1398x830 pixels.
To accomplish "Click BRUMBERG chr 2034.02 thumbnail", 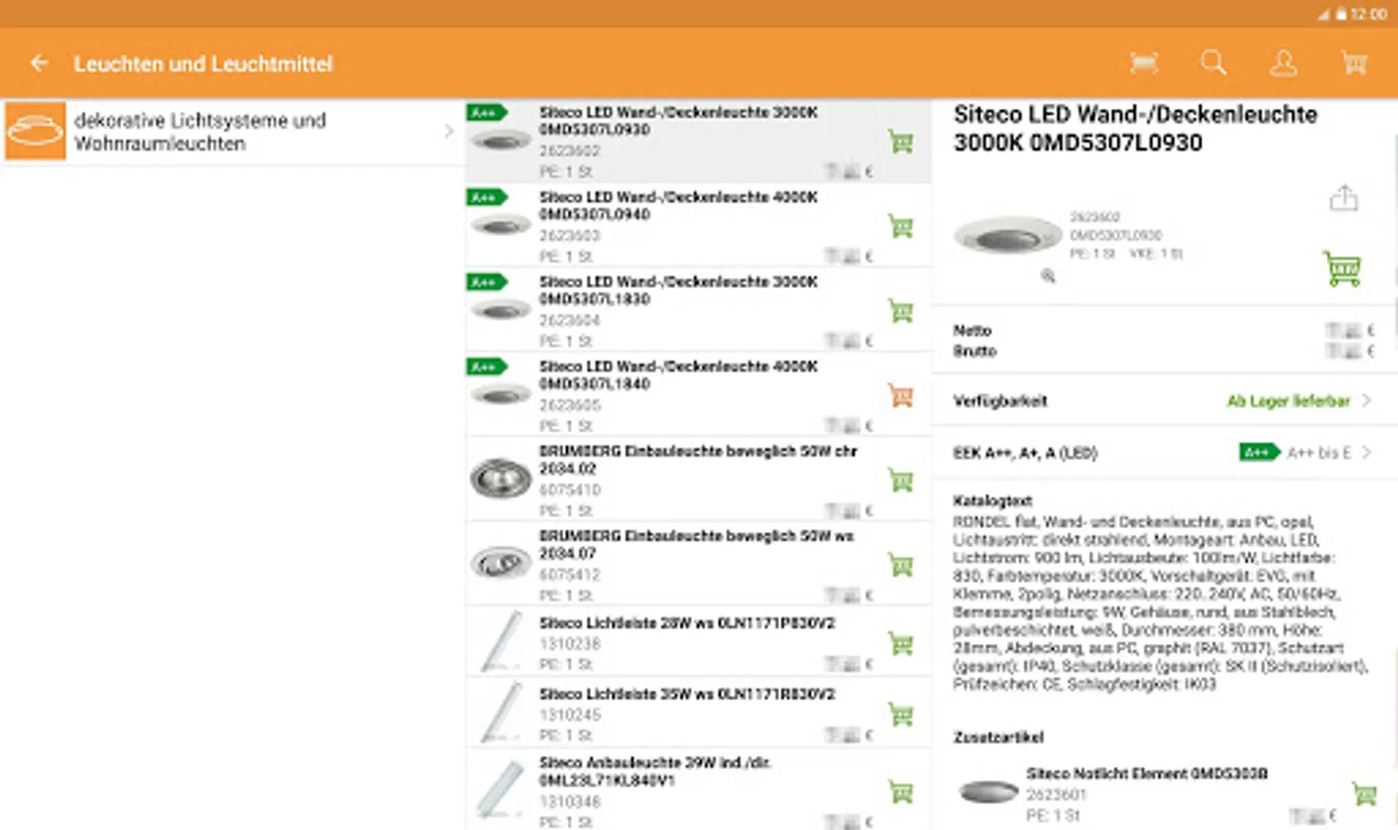I will (x=501, y=479).
